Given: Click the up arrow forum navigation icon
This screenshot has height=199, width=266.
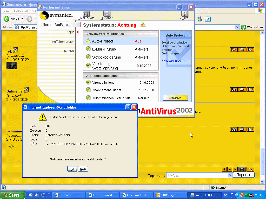Looking at the screenshot, I should pyautogui.click(x=230, y=169).
